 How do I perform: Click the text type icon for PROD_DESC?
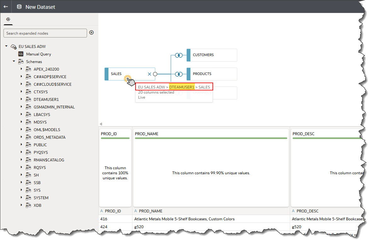point(293,211)
